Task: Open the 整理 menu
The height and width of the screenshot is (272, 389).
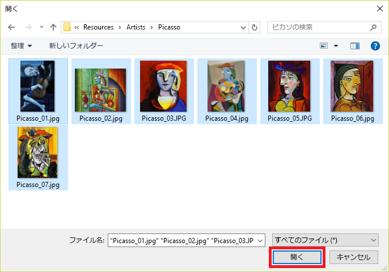Action: pyautogui.click(x=21, y=46)
